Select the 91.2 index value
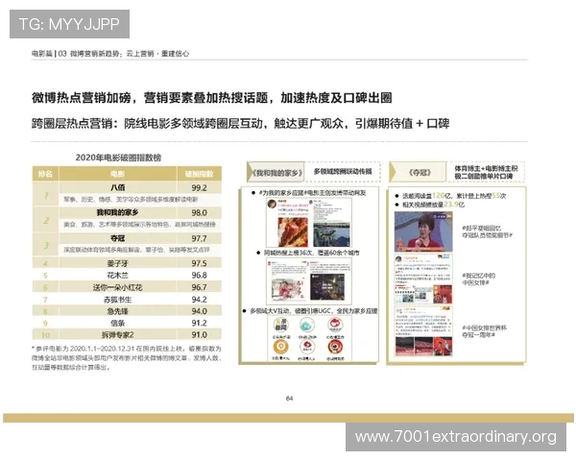Screen dimensions: 576x461 199,323
